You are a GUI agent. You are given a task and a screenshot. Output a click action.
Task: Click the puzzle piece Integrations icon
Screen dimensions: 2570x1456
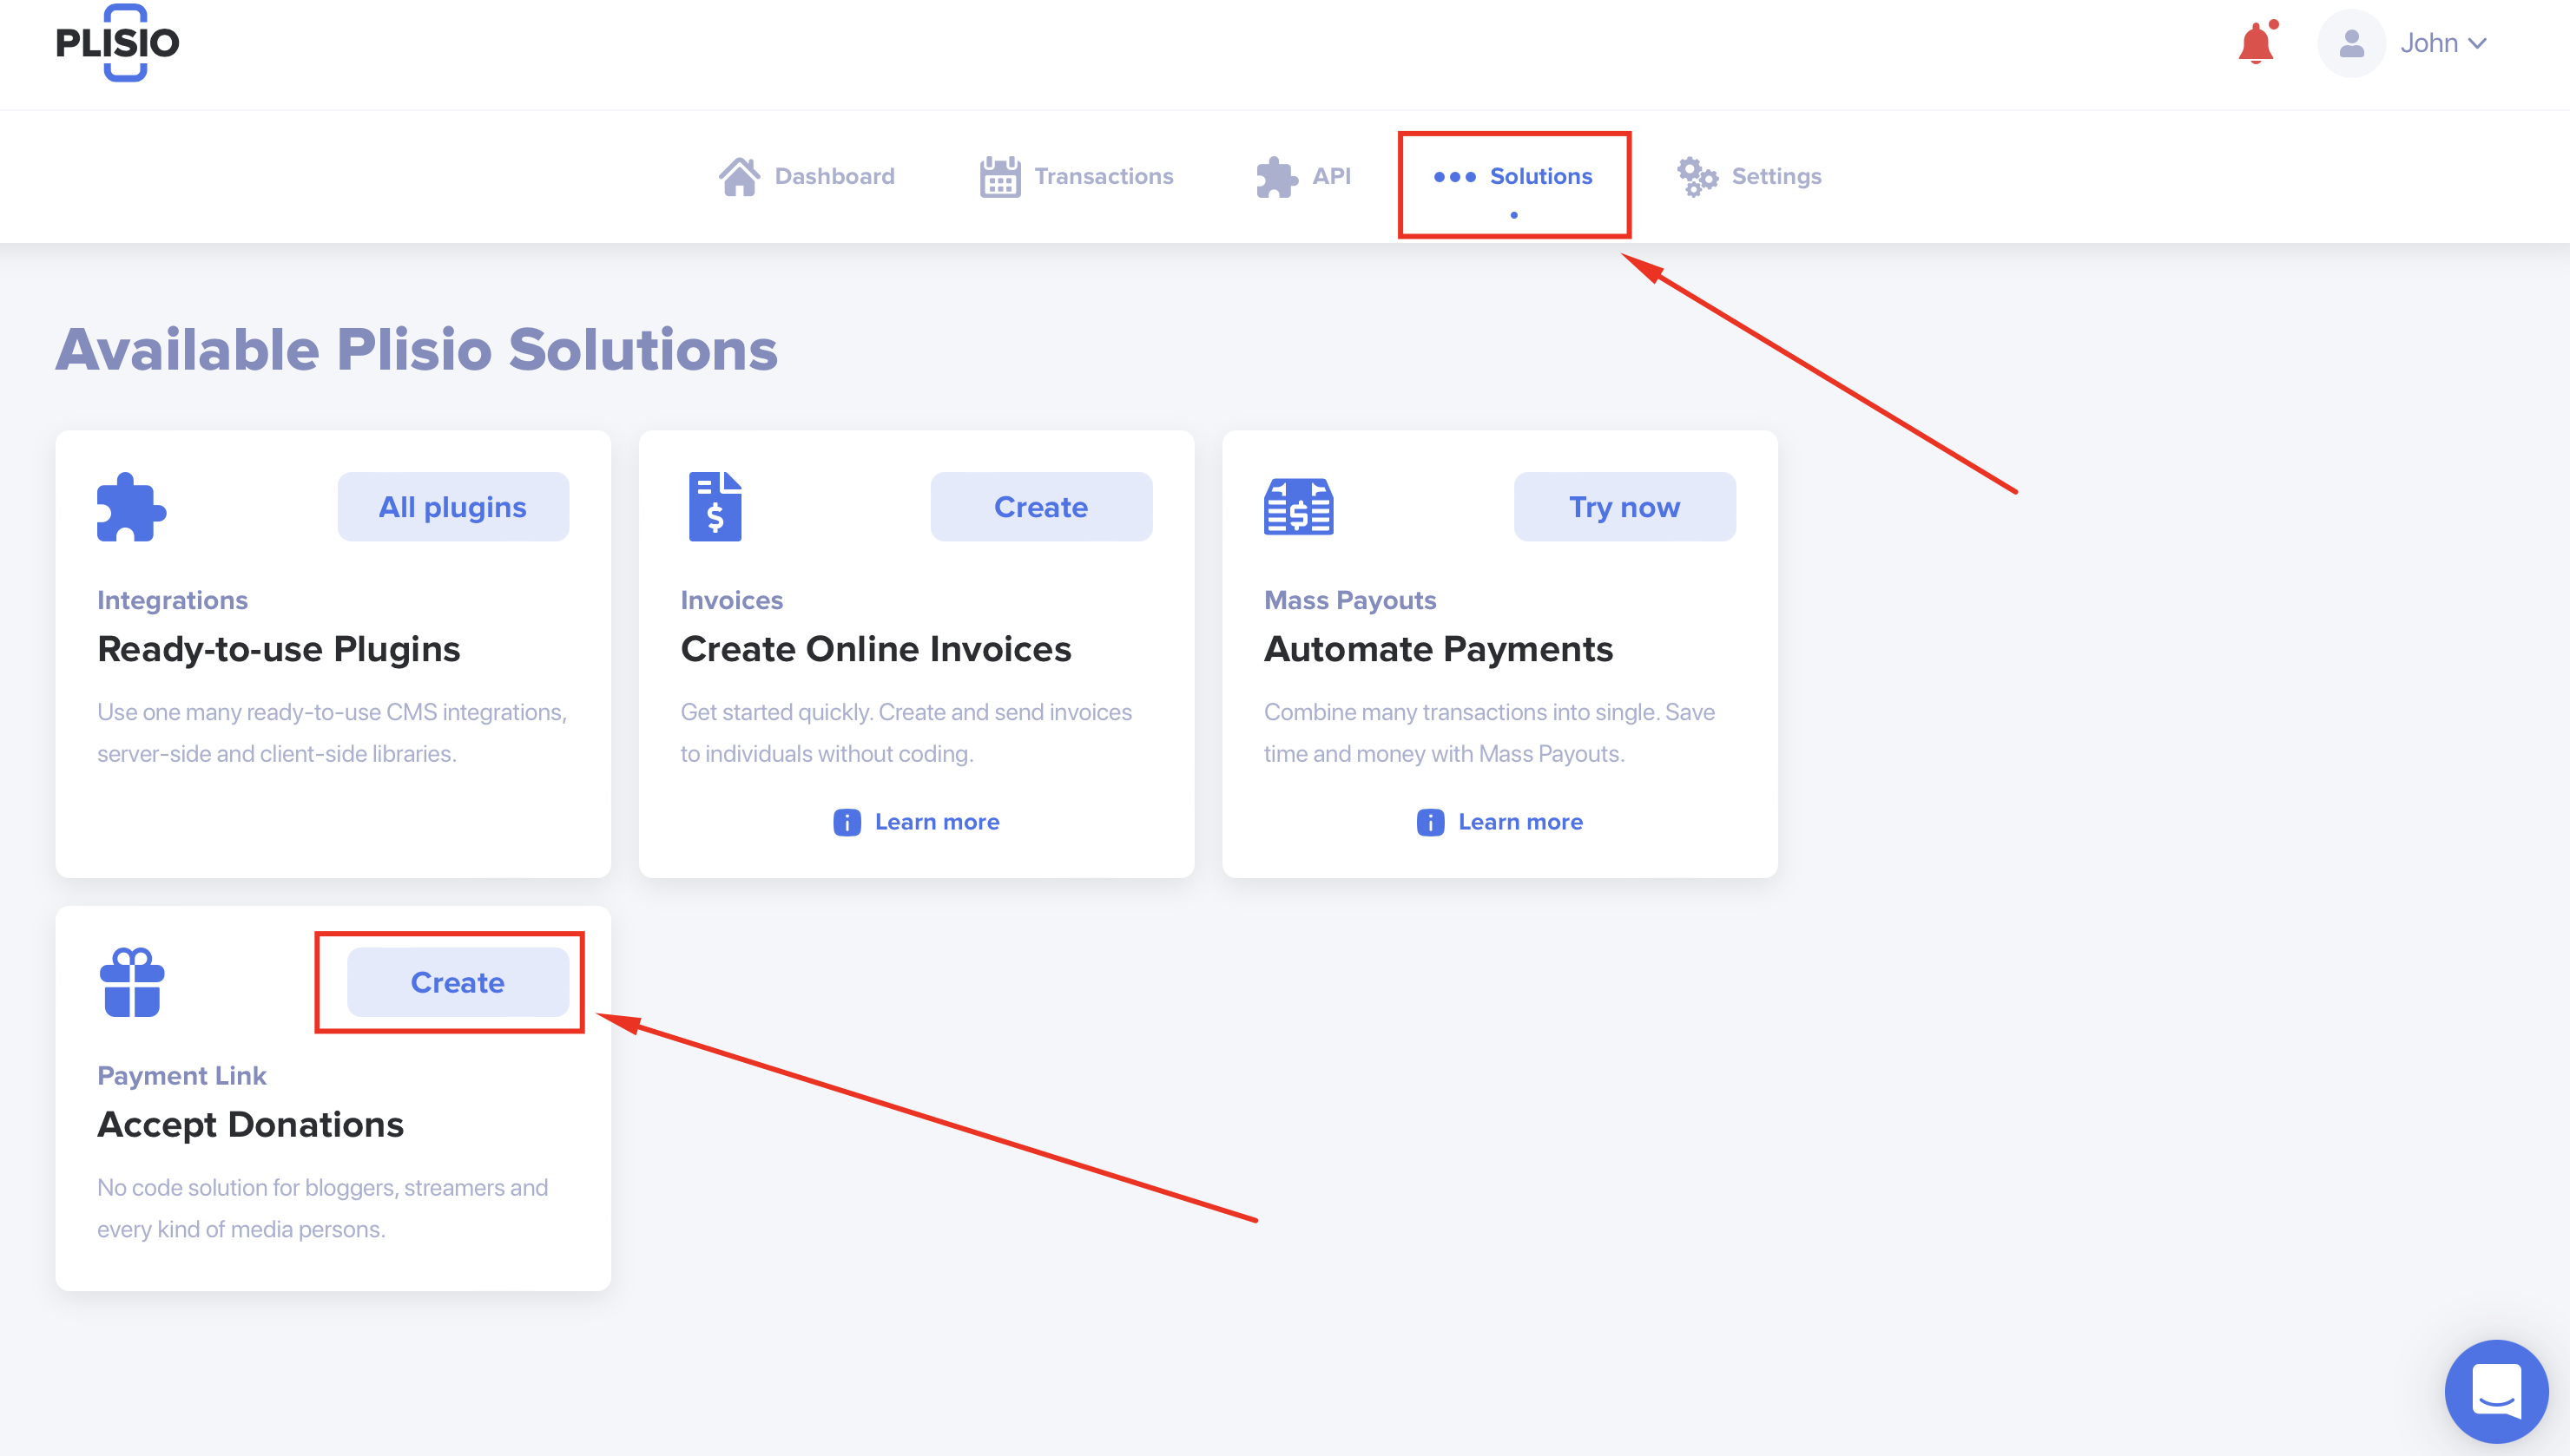[132, 507]
